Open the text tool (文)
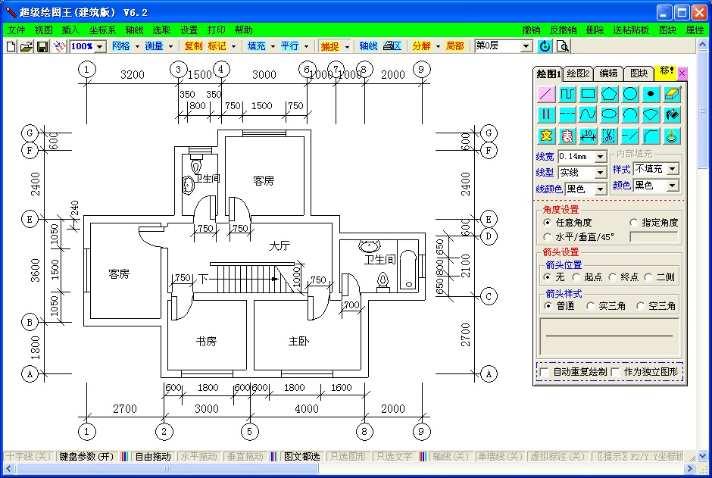The image size is (712, 478). point(545,136)
